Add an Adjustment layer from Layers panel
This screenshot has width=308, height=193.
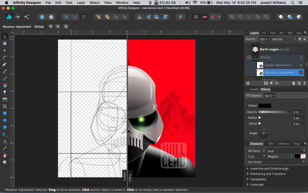click(271, 83)
